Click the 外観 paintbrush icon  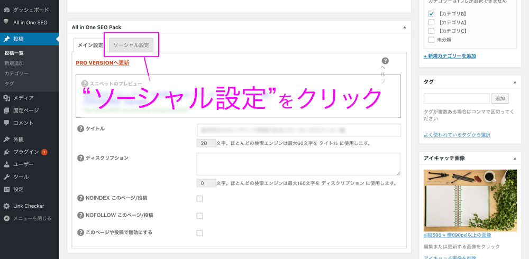click(6, 140)
